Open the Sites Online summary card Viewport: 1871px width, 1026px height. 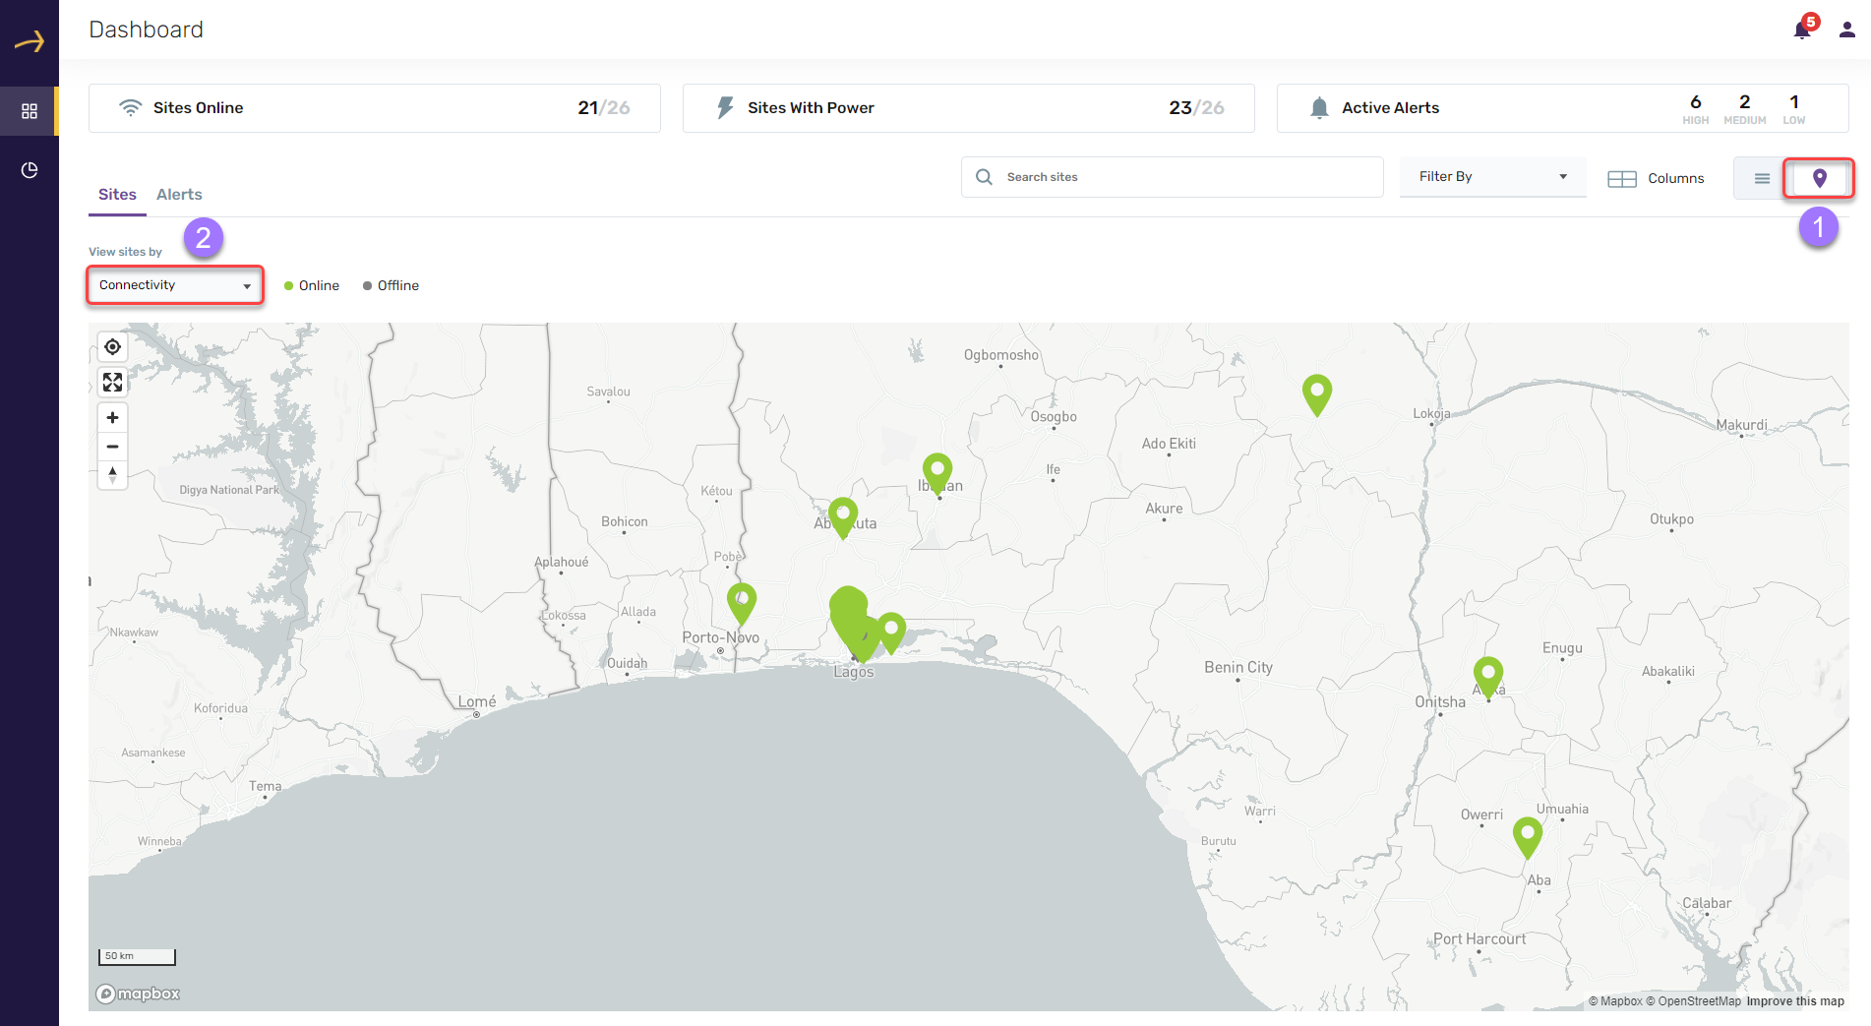(374, 108)
